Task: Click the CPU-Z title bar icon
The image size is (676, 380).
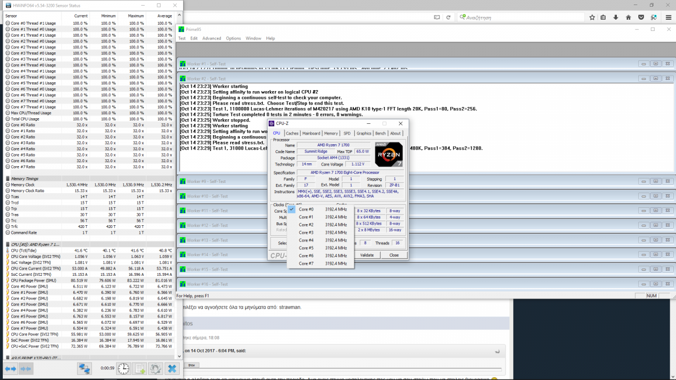Action: 272,123
